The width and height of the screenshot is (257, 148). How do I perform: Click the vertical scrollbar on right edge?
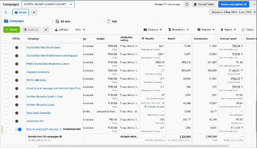tap(256, 116)
